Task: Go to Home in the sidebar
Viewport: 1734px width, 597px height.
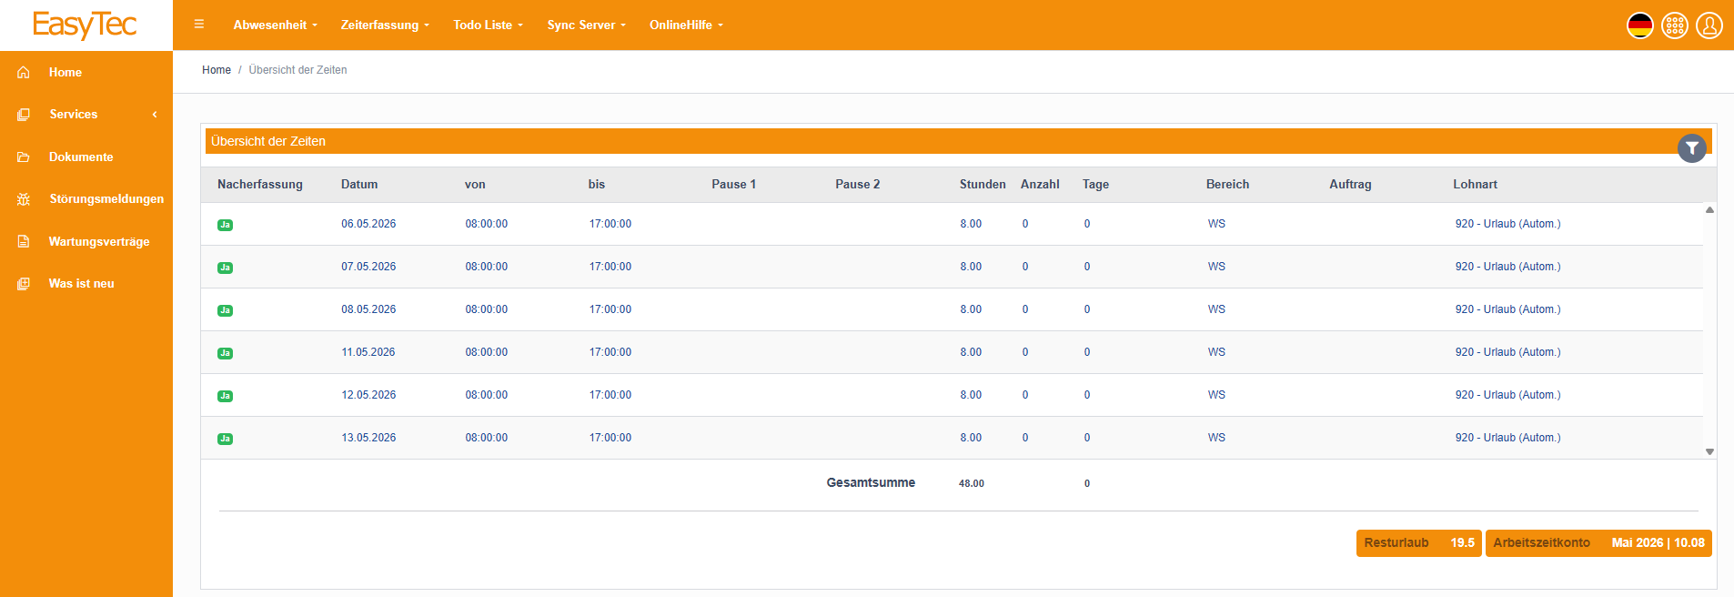Action: (66, 72)
